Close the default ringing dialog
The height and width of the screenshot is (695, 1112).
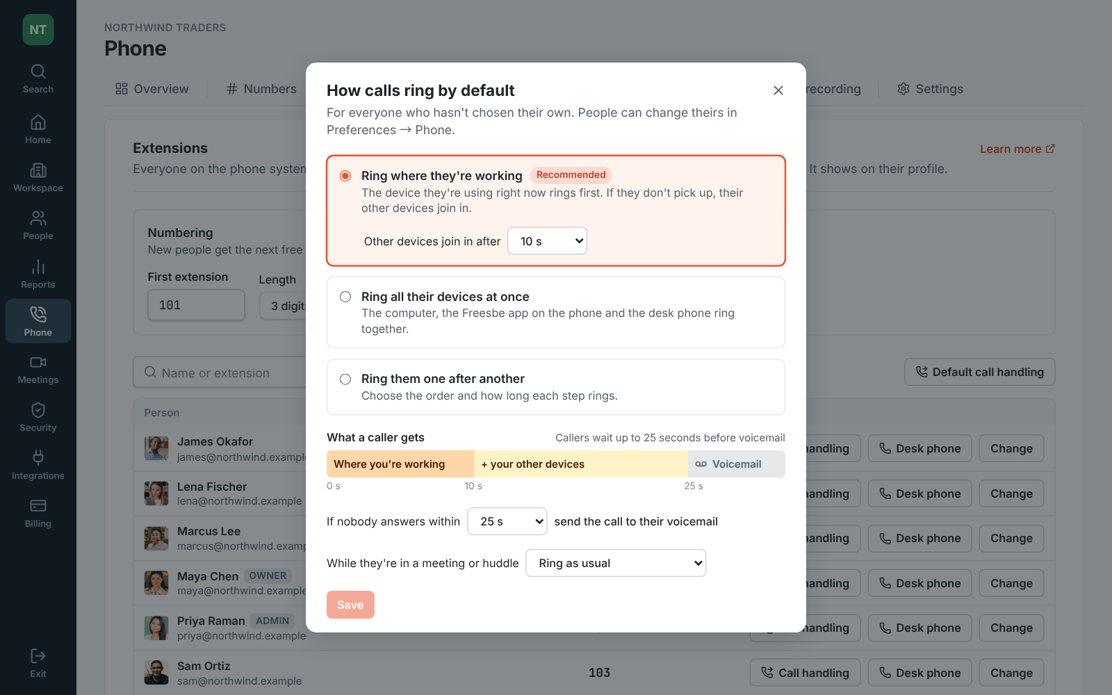pyautogui.click(x=778, y=90)
